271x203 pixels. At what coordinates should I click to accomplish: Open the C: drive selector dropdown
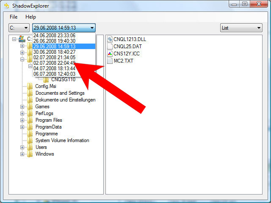pyautogui.click(x=19, y=28)
